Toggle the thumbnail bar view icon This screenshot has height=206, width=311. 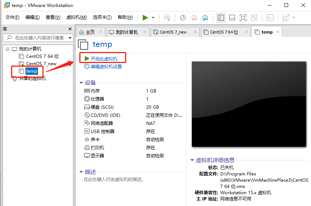click(x=232, y=18)
